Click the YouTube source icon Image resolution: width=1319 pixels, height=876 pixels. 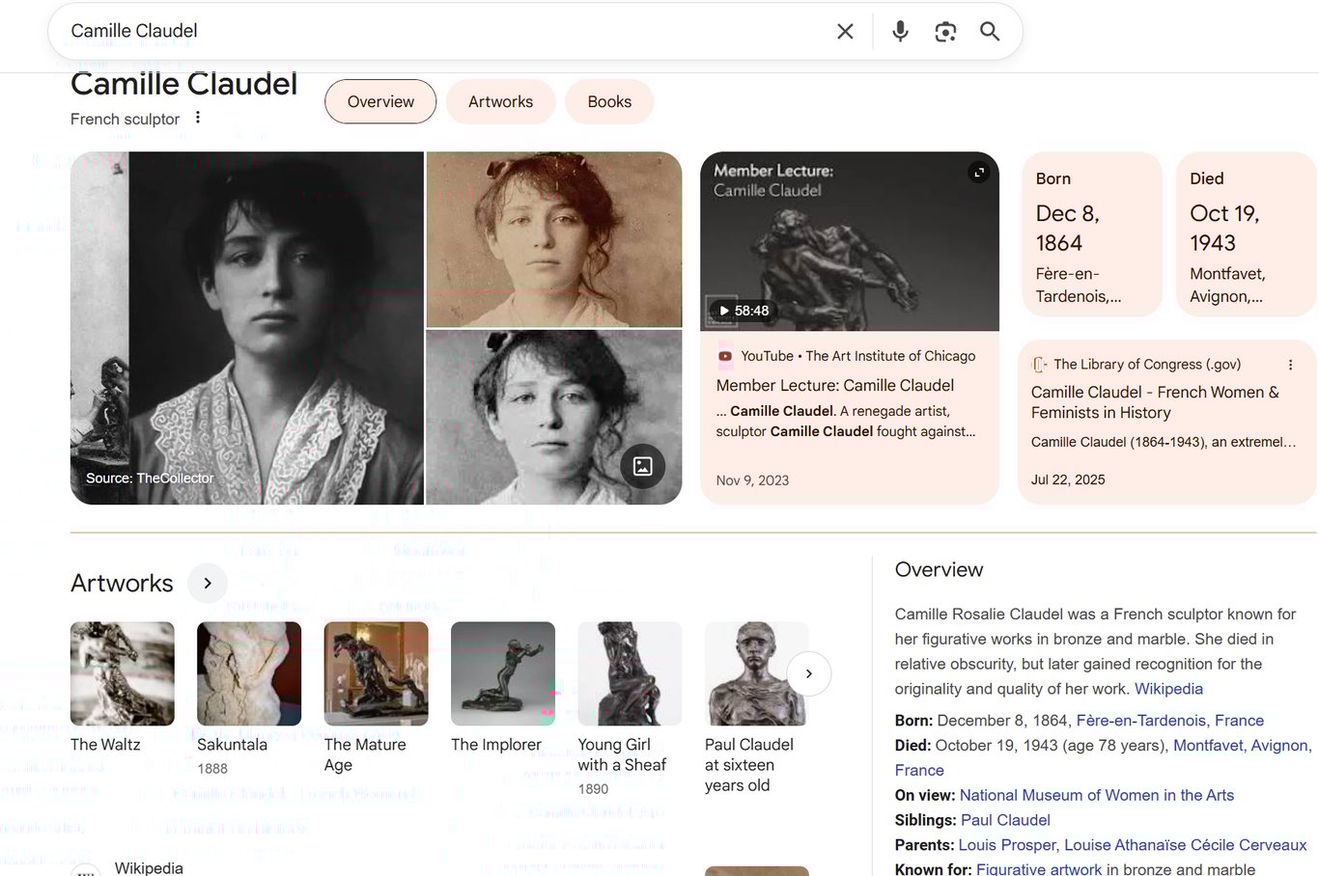[x=725, y=356]
